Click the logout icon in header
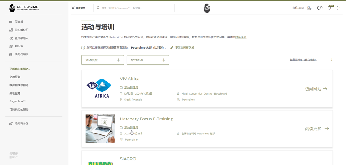This screenshot has width=346, height=165. coord(339,8)
